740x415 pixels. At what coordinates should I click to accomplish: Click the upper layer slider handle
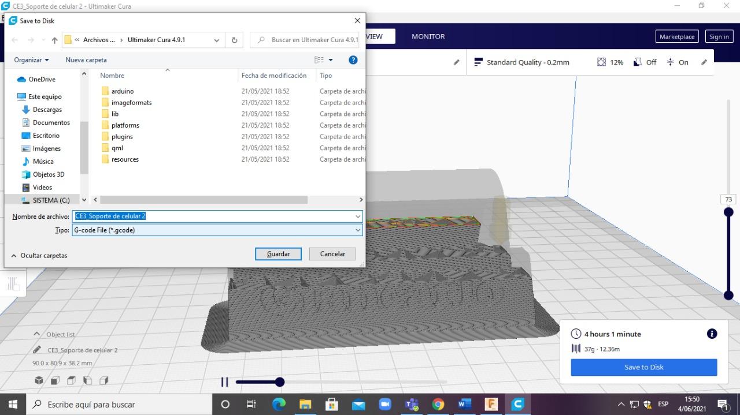pyautogui.click(x=728, y=212)
